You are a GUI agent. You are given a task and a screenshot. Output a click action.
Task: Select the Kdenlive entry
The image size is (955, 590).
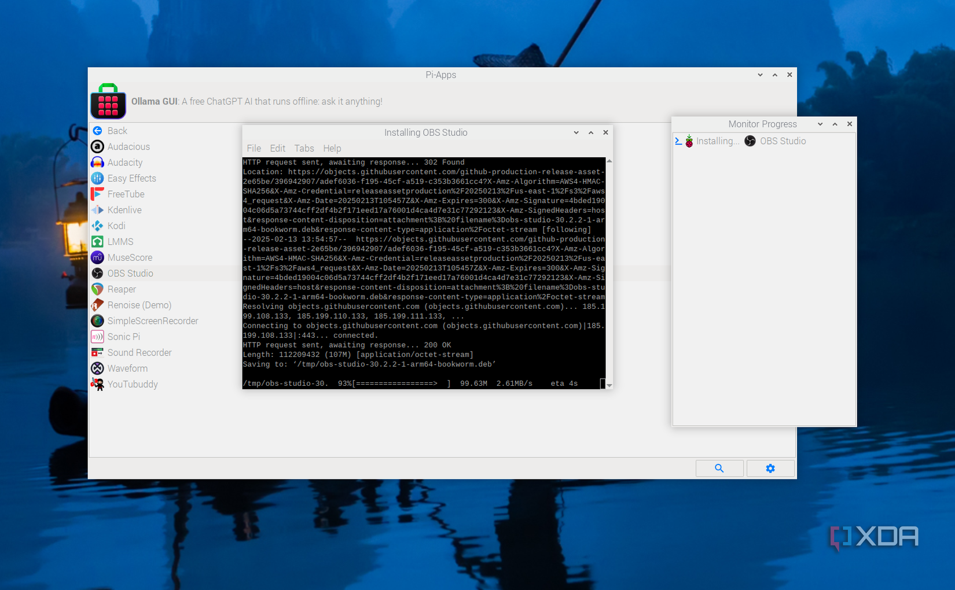tap(123, 210)
